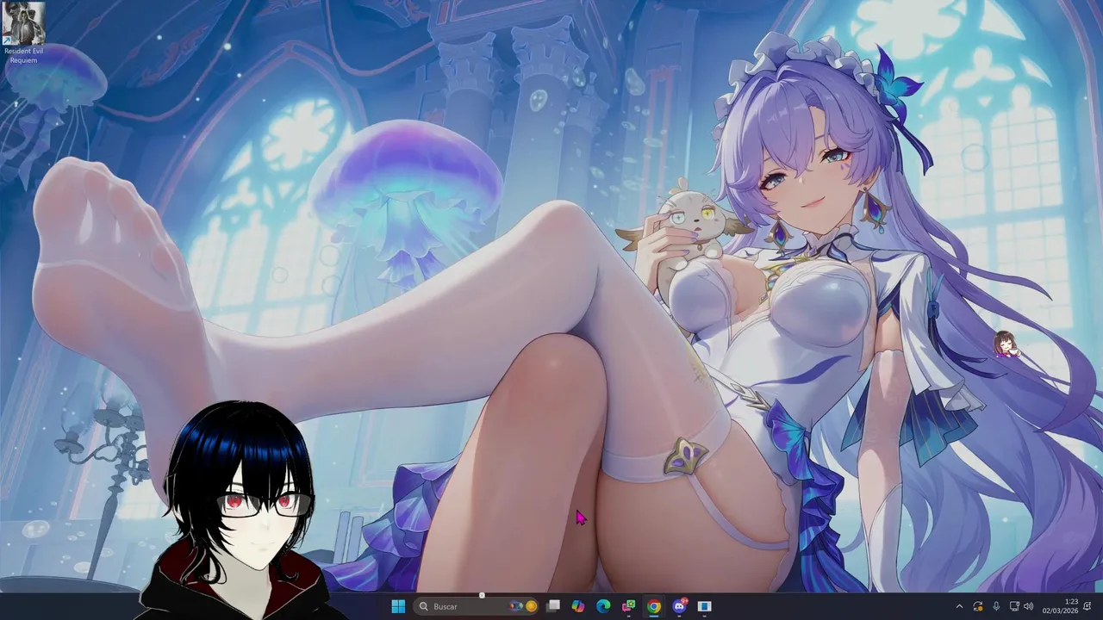Open the white window app after Discord
This screenshot has width=1103, height=620.
[x=704, y=606]
